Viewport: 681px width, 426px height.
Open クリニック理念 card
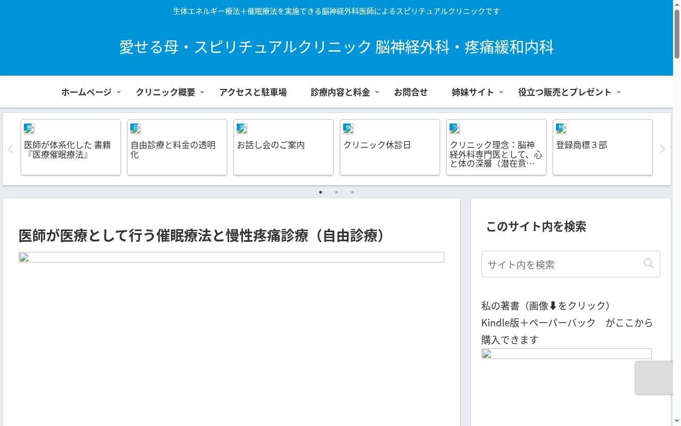click(496, 147)
